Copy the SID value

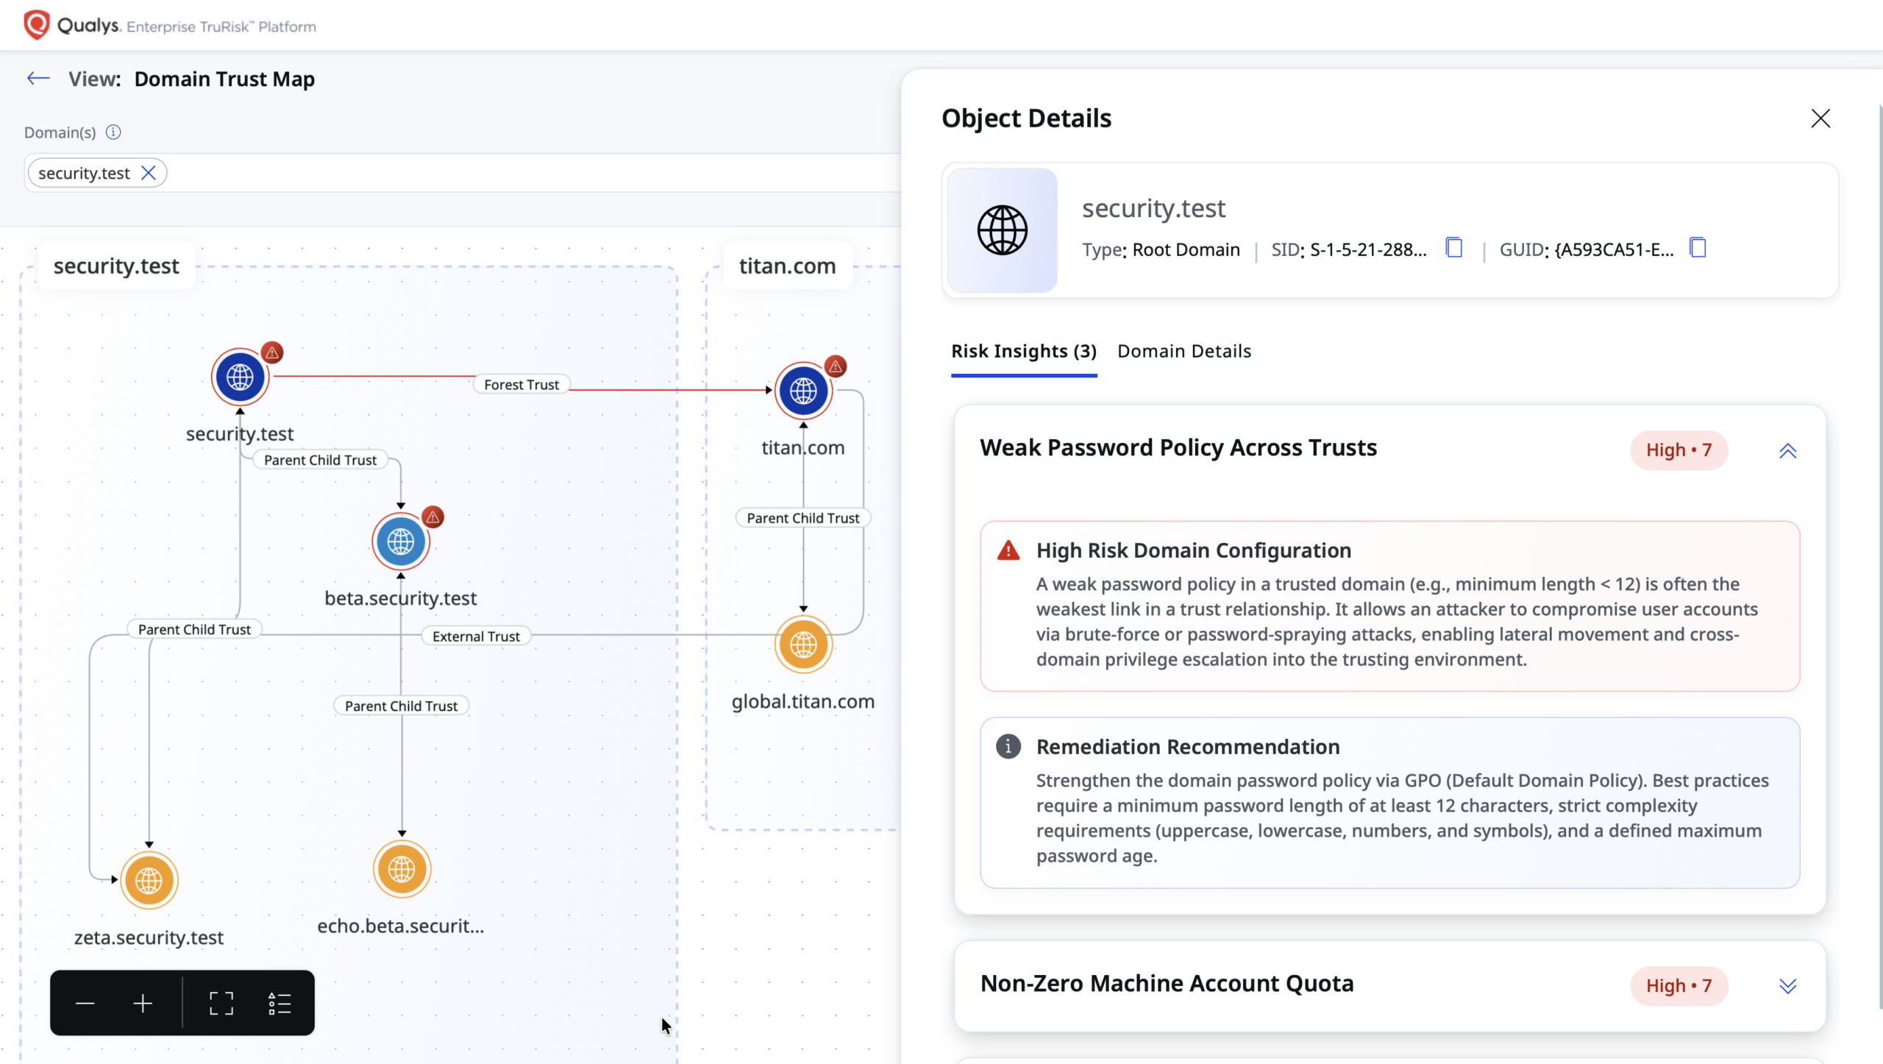pos(1454,248)
